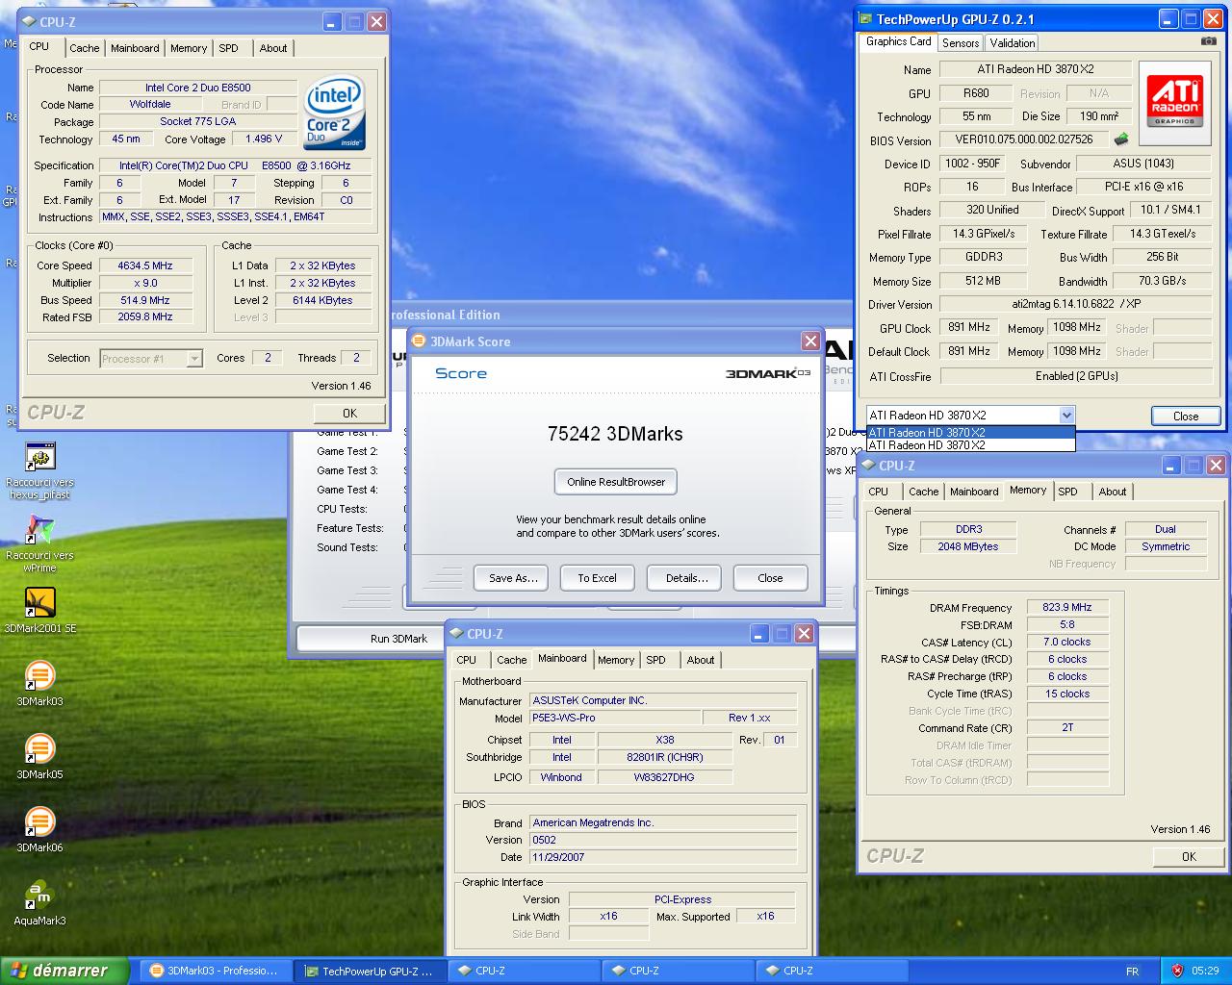The height and width of the screenshot is (985, 1232).
Task: Open AquaMark3 desktop icon
Action: 39,903
